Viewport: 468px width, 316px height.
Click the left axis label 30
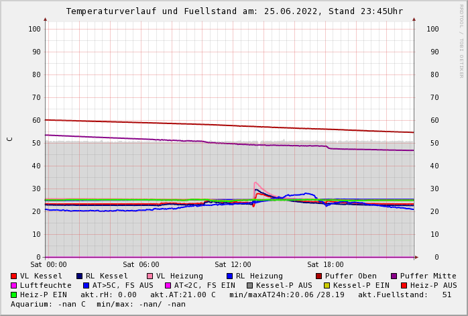tap(36, 189)
